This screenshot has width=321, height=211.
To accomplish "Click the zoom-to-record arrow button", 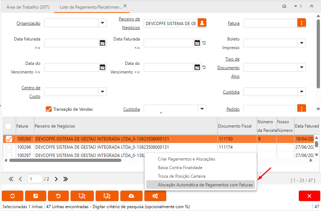I will point(35,196).
